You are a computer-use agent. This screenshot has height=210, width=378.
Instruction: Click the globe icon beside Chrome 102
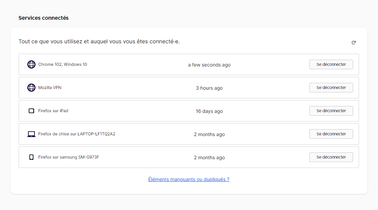[31, 64]
